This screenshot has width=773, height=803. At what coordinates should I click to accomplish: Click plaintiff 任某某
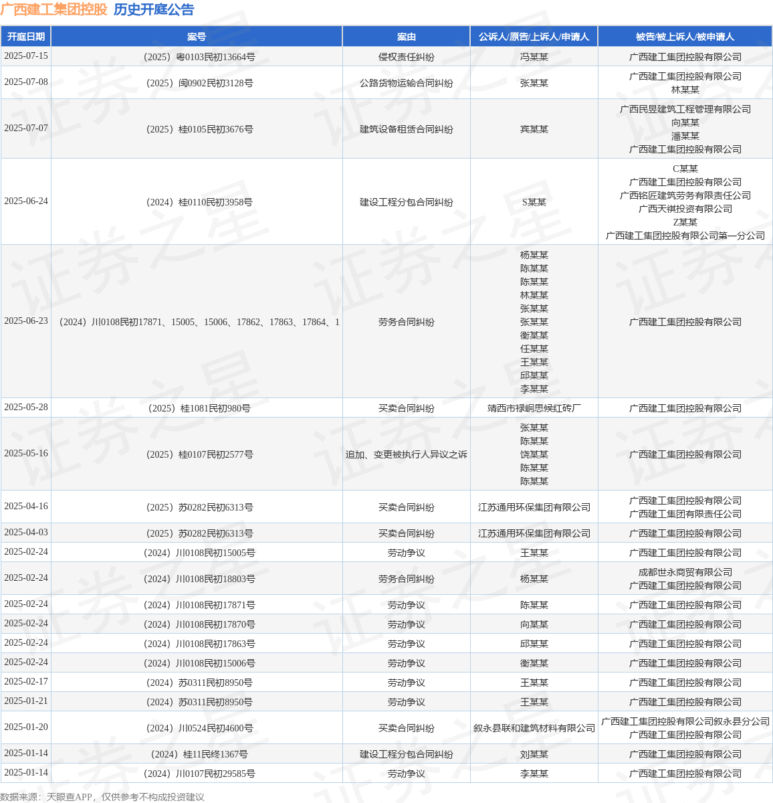click(x=534, y=349)
